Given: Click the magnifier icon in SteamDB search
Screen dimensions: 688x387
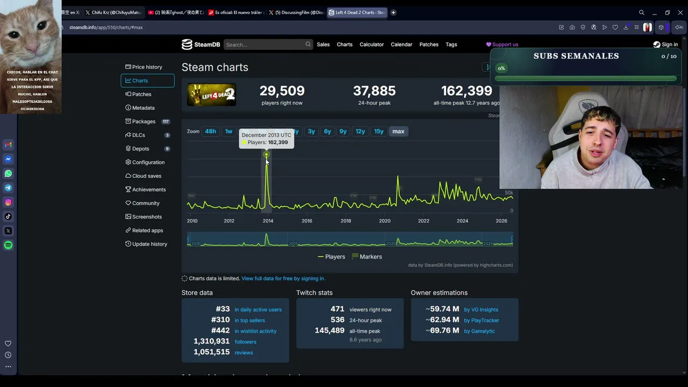Looking at the screenshot, I should (308, 45).
